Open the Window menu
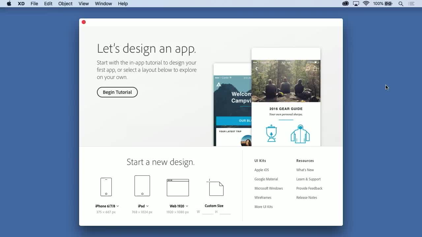The width and height of the screenshot is (422, 237). [103, 4]
